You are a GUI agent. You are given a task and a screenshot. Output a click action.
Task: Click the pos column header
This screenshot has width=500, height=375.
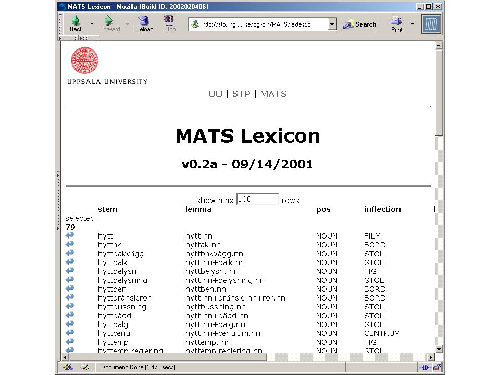(323, 209)
